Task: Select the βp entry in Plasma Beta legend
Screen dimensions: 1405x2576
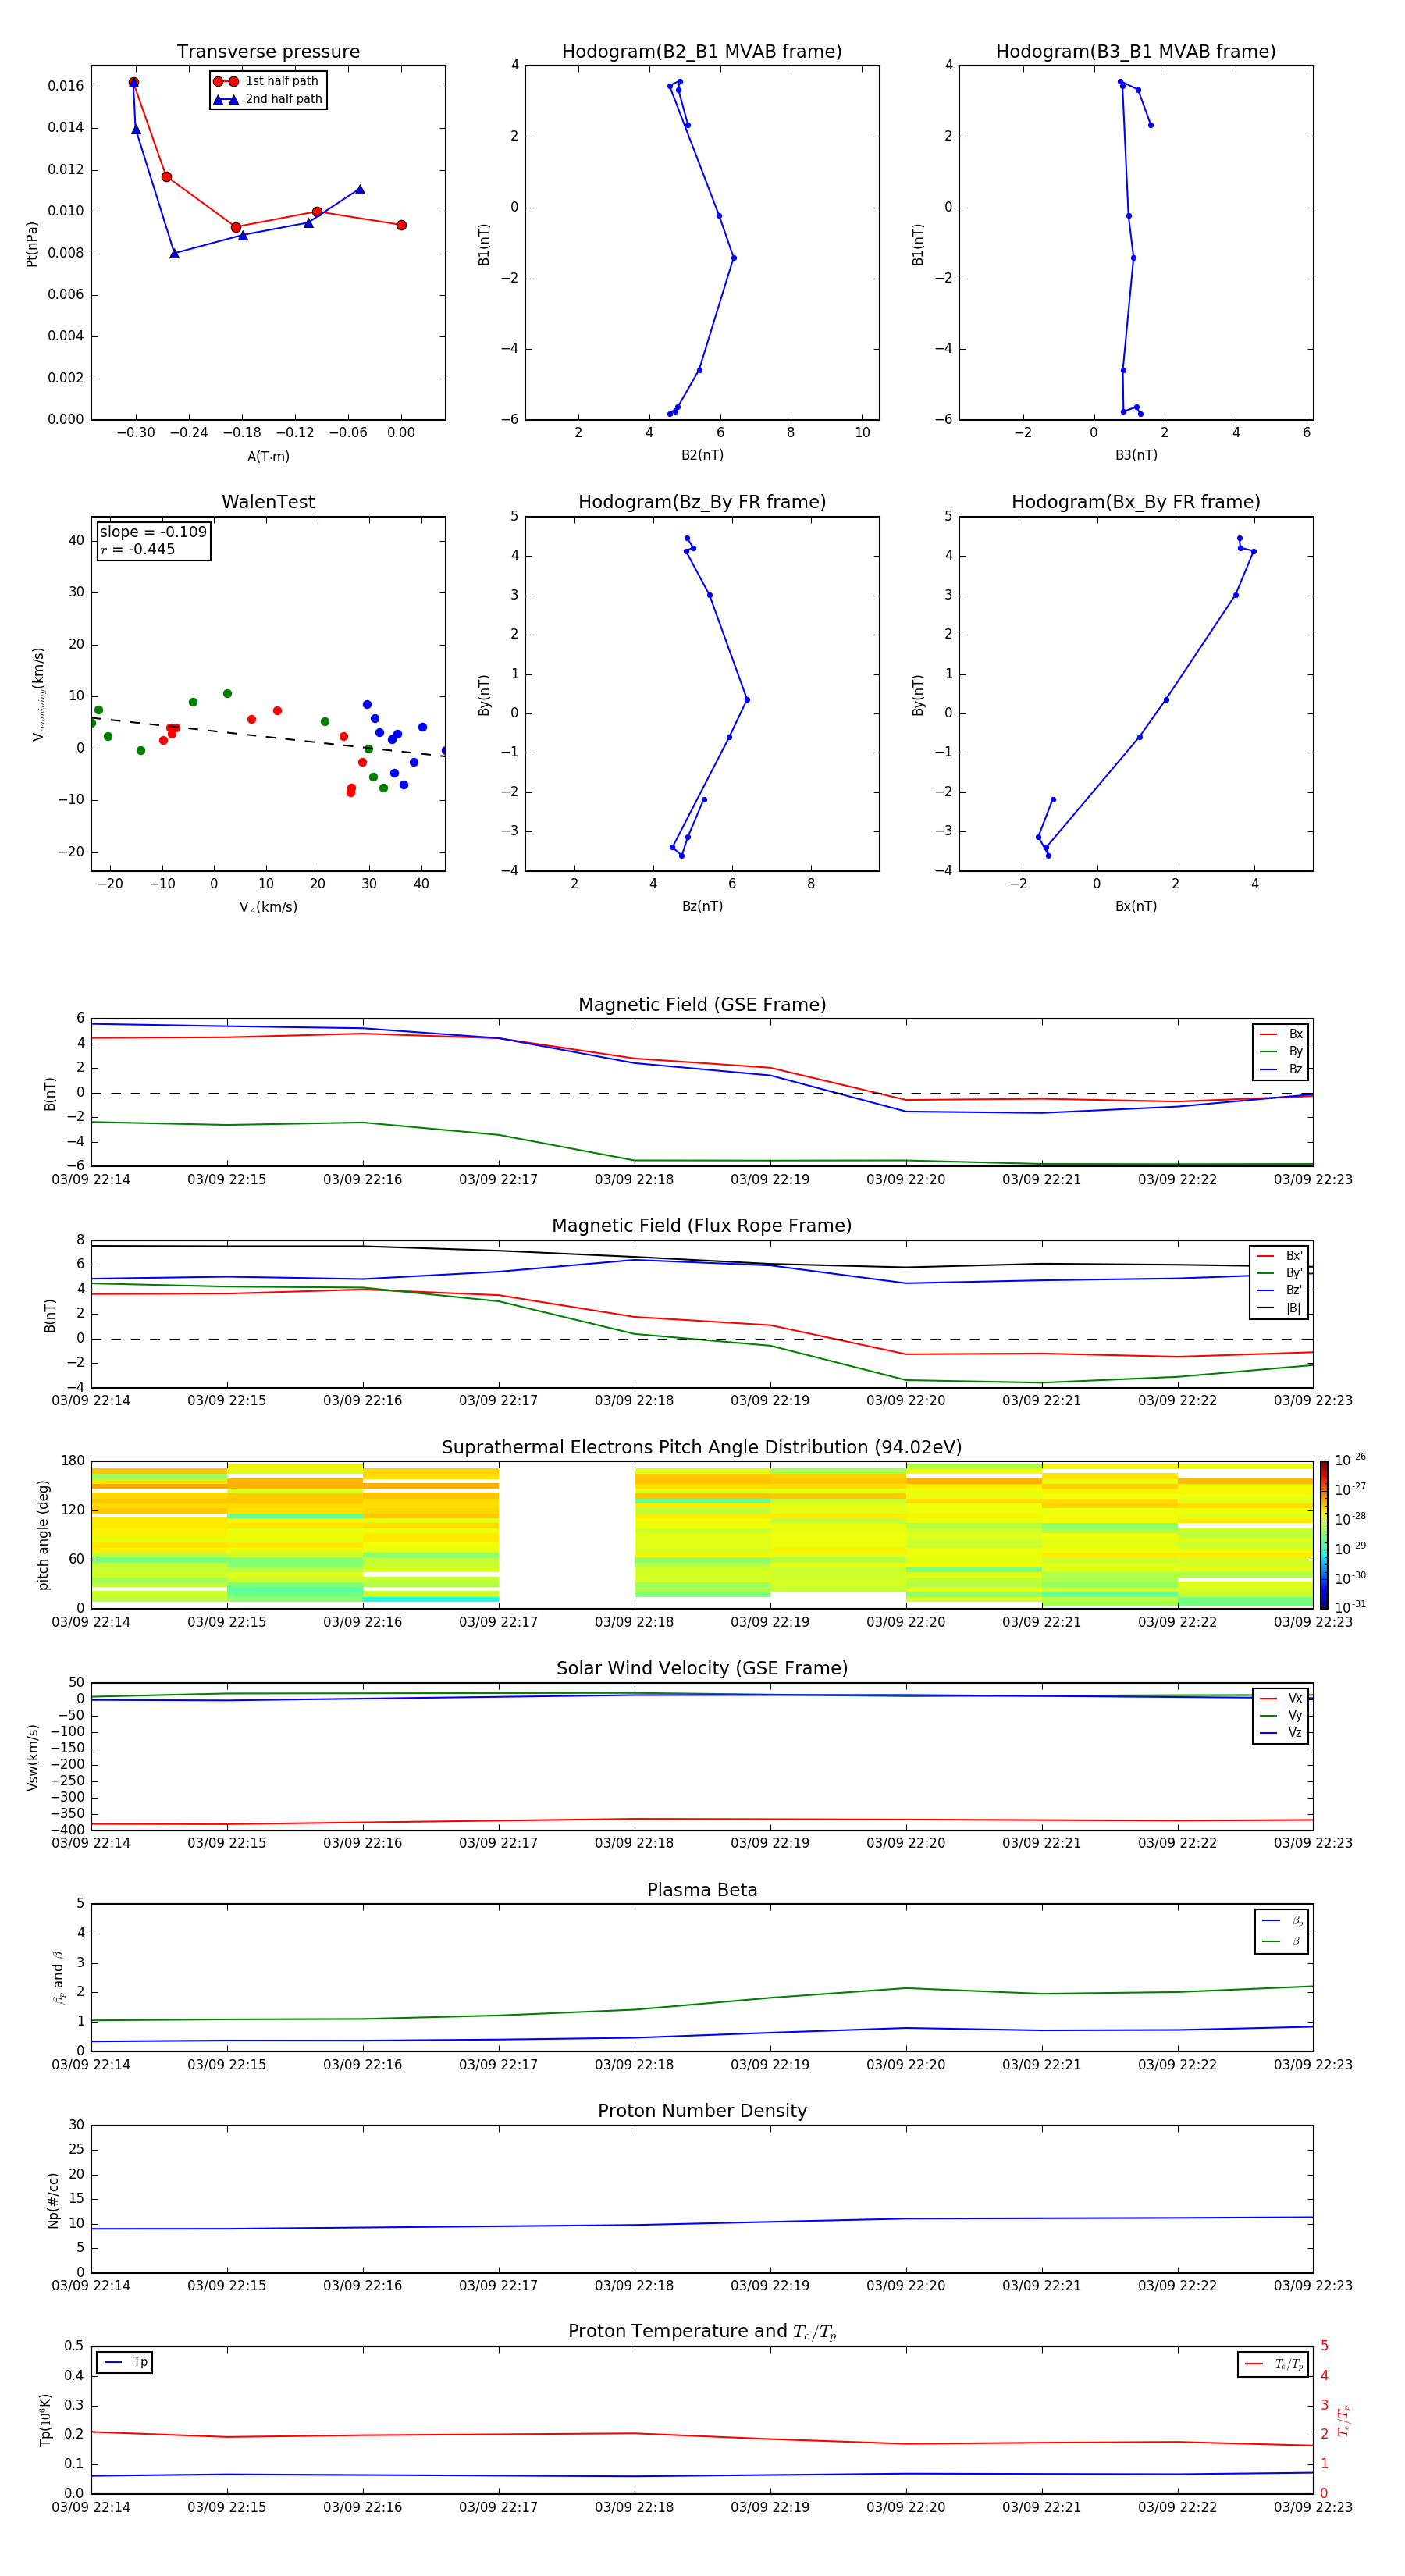Action: tap(1282, 1921)
